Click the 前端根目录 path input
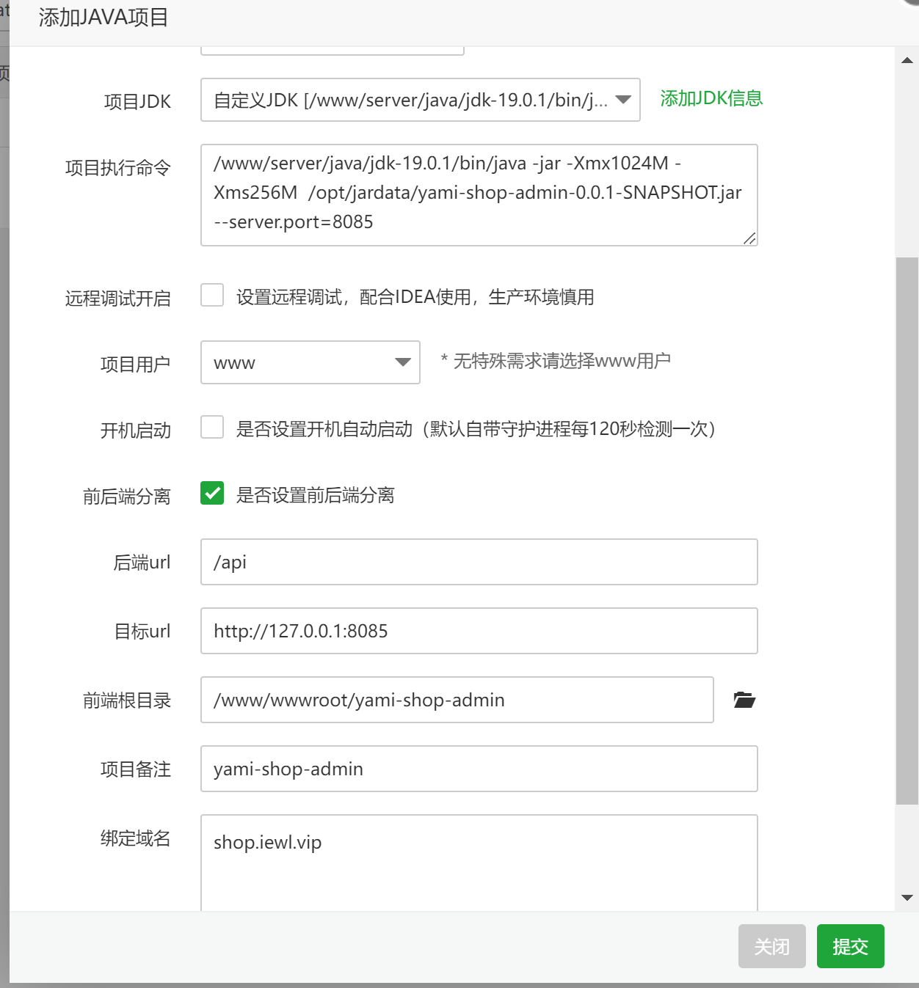 pos(457,700)
